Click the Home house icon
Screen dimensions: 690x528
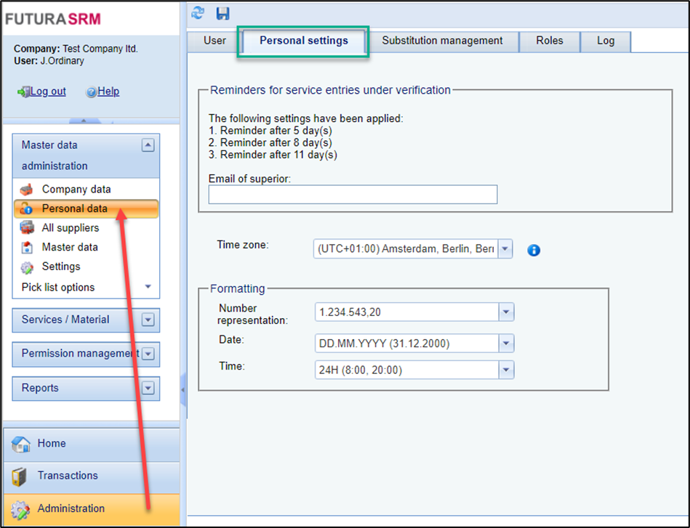tap(21, 444)
